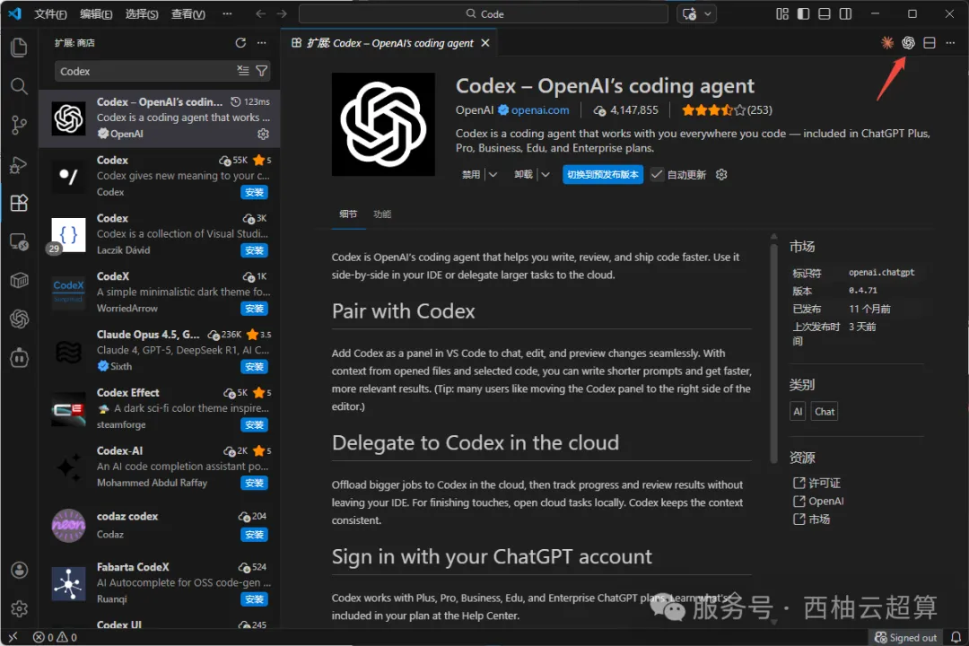The height and width of the screenshot is (646, 969).
Task: Open the Run and Debug view
Action: pos(19,164)
